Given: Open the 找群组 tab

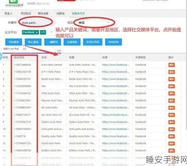Looking at the screenshot, I should pos(60,14).
